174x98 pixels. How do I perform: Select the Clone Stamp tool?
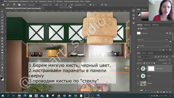[x=2, y=38]
